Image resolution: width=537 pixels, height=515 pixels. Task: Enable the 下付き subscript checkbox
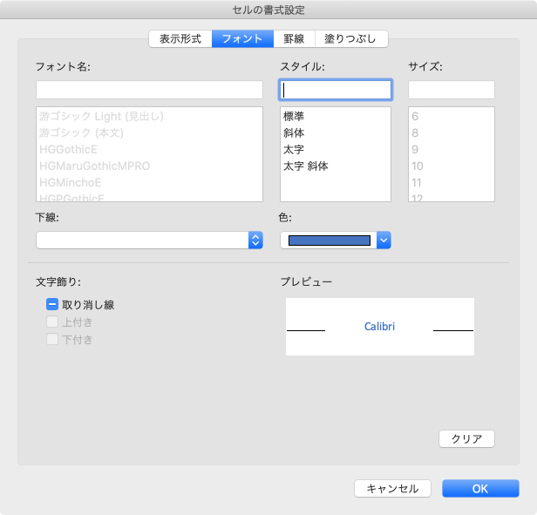point(52,339)
